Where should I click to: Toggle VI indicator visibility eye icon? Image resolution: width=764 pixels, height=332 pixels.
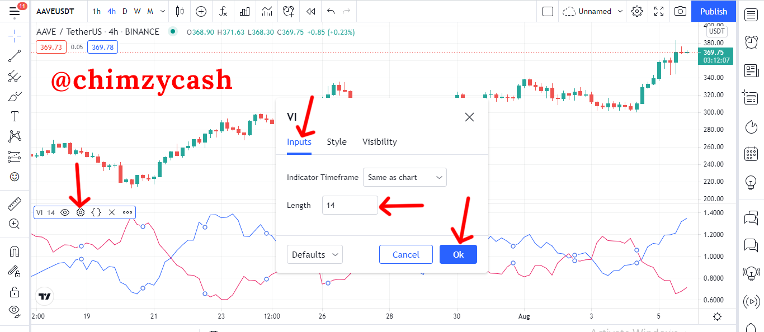(65, 212)
